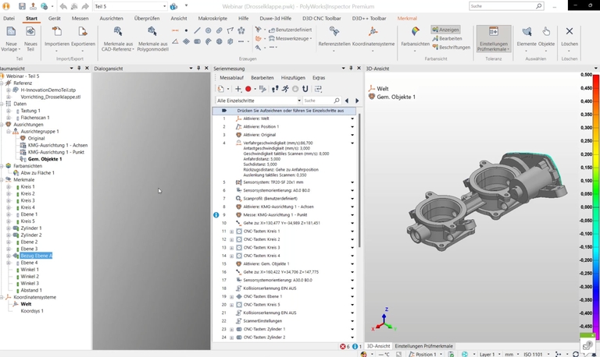This screenshot has width=600, height=357.
Task: Click the footprints step-by-step icon
Action: tap(275, 89)
